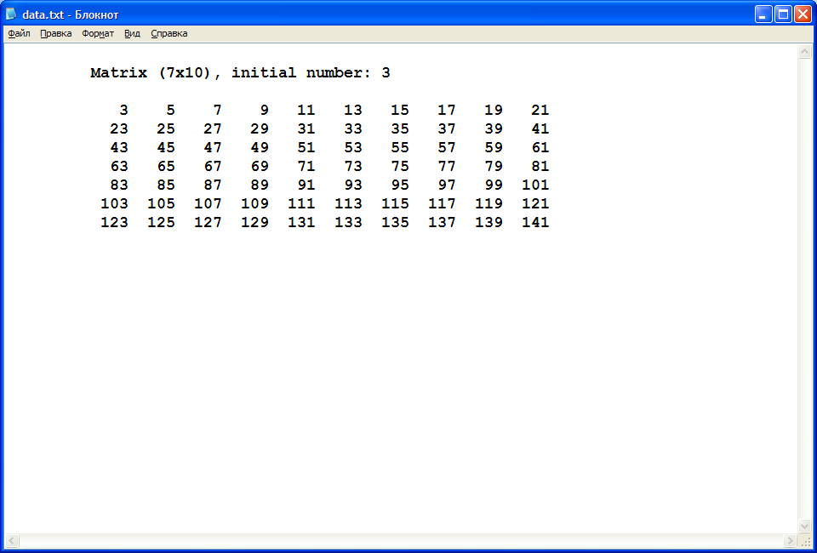Click the word "number:" in the heading

point(338,73)
